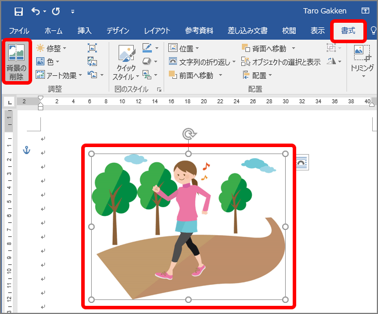Open the 差し込み文書 tab
This screenshot has height=314, width=378.
coord(248,31)
